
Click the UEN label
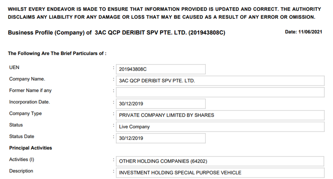[14, 67]
